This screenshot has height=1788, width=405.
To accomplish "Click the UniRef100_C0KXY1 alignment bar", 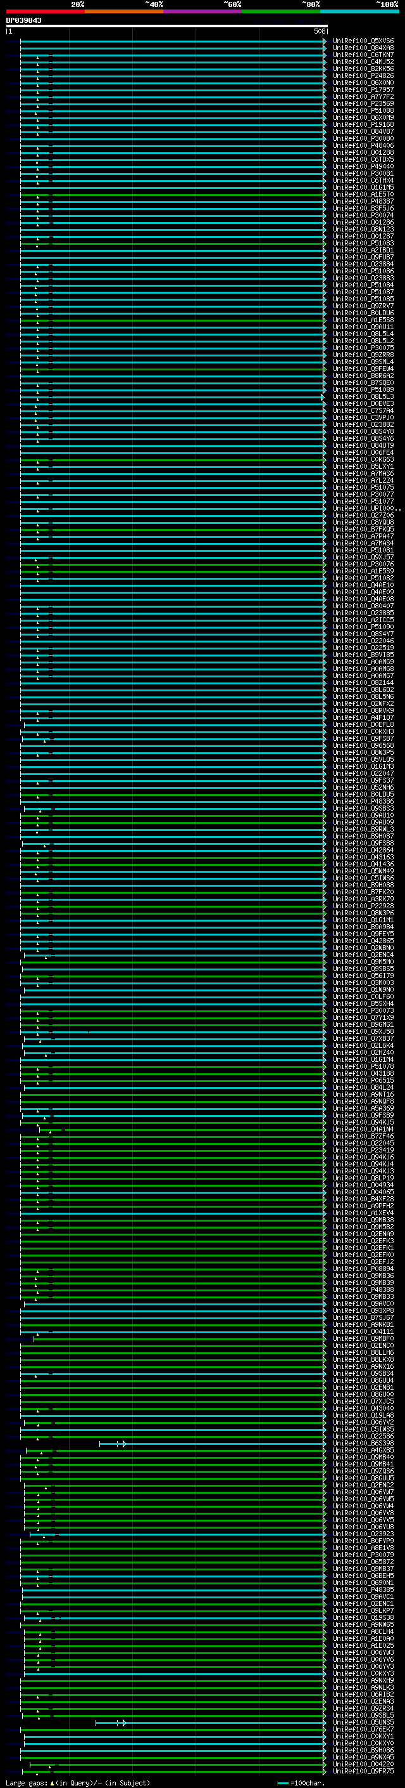I will point(173,1736).
